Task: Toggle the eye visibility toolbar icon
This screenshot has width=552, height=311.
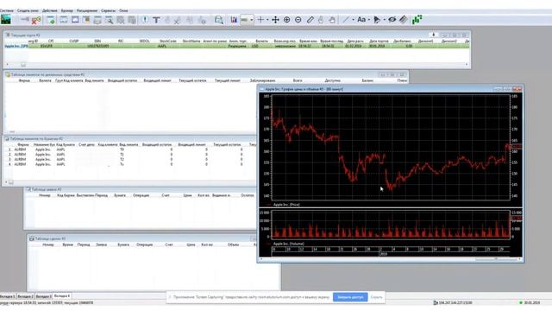Action: [x=392, y=20]
